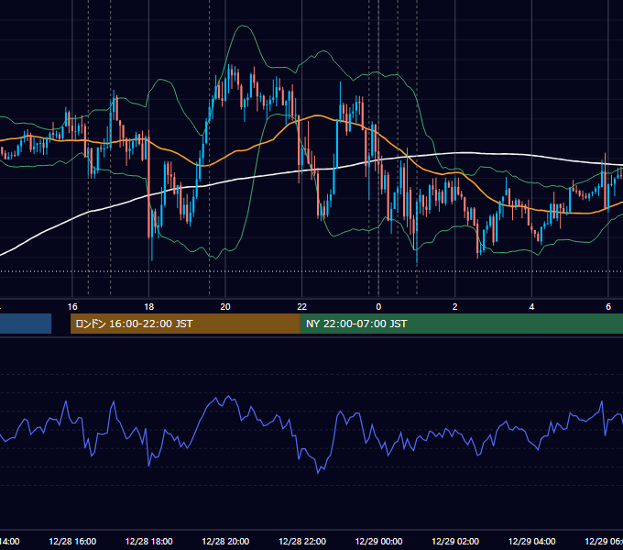Click the "12/29 02:00" date label on the bottom axis

[455, 541]
